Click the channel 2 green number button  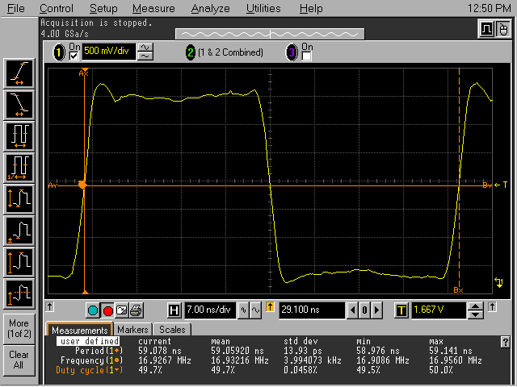(191, 52)
